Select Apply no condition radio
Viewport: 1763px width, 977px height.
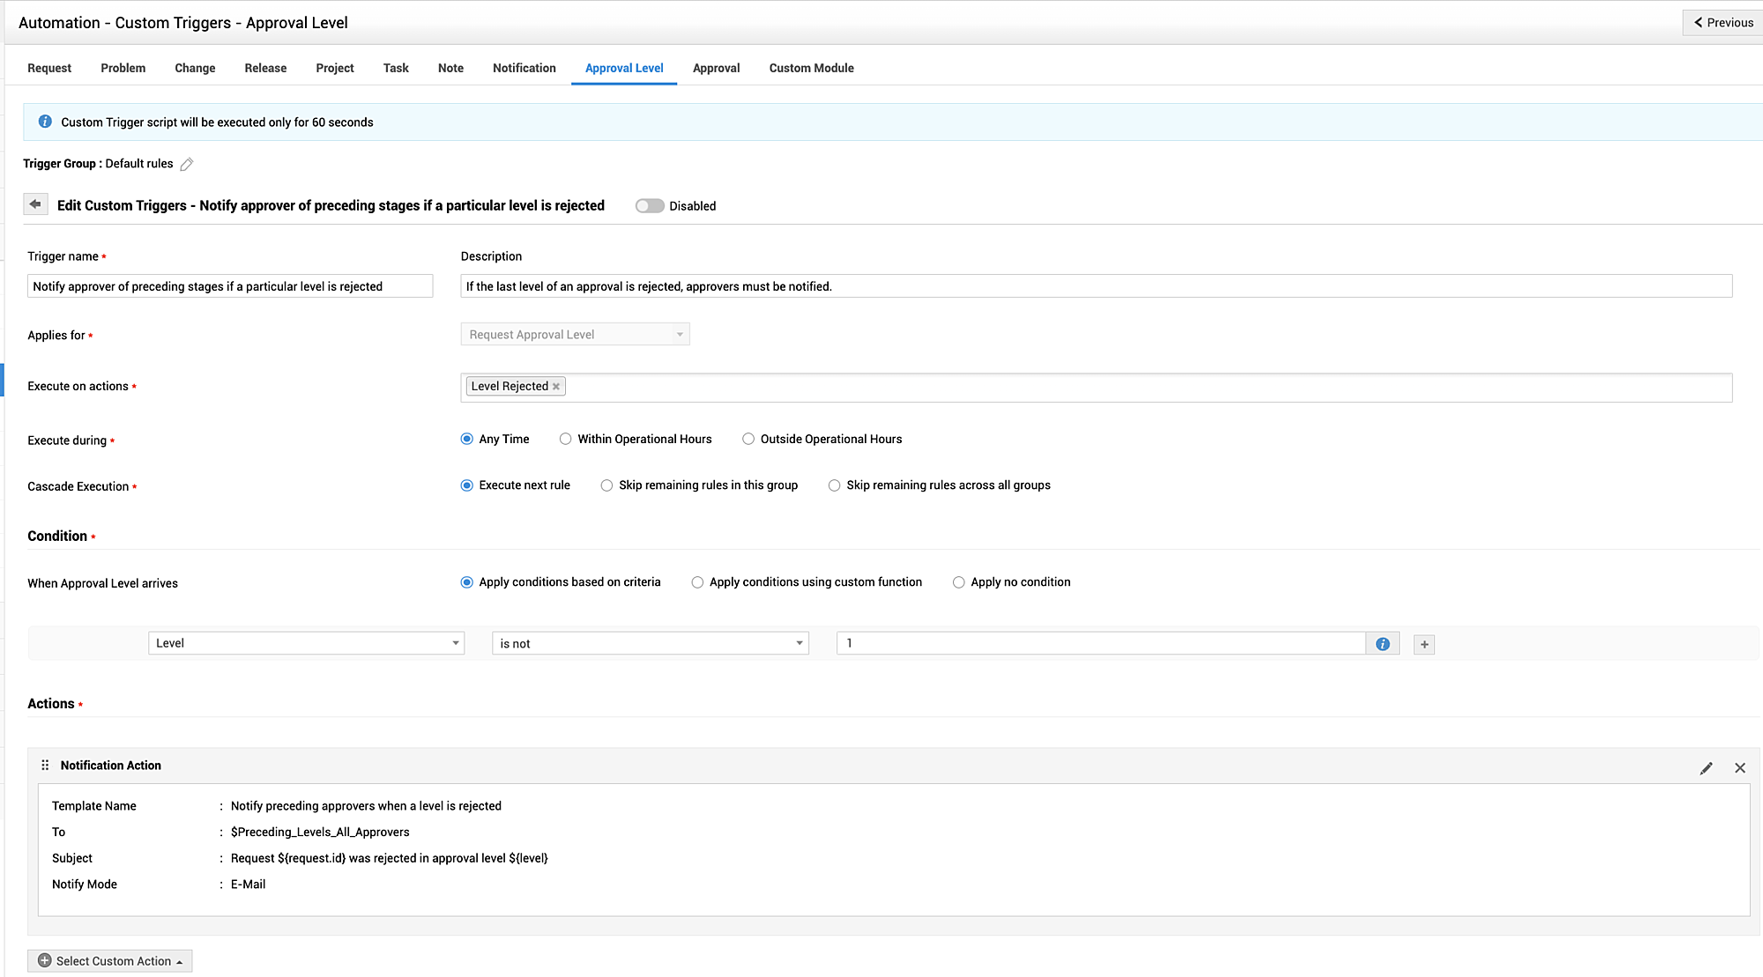[959, 582]
